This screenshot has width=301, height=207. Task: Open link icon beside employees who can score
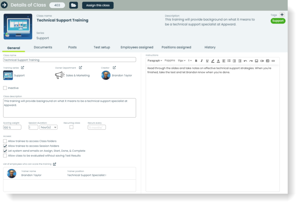(54, 164)
